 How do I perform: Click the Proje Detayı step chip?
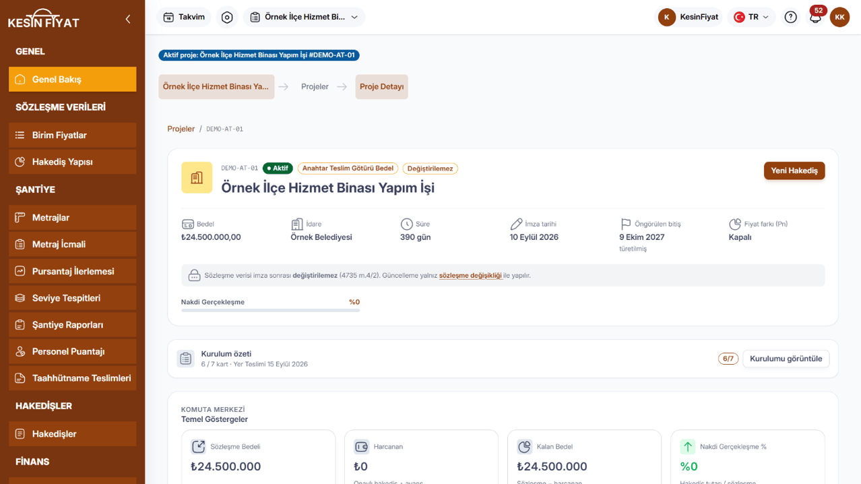[x=382, y=86]
